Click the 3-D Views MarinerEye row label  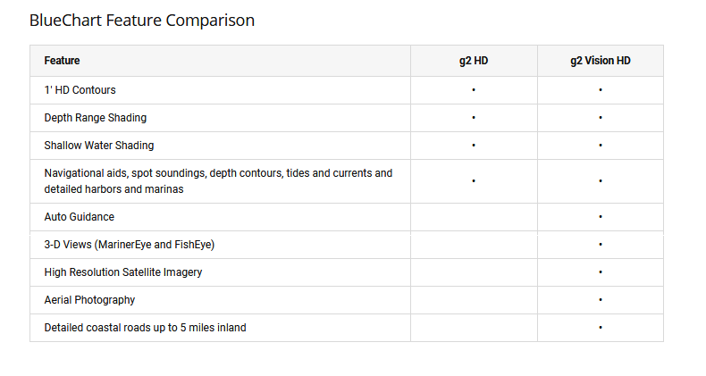tap(130, 245)
